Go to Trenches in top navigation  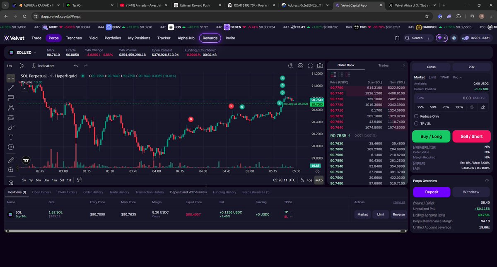74,38
